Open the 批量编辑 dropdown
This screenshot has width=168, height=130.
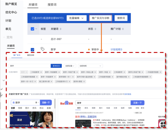(x=77, y=18)
